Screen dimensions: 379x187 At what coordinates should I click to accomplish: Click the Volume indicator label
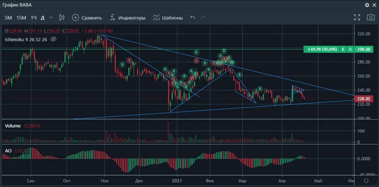coord(13,126)
